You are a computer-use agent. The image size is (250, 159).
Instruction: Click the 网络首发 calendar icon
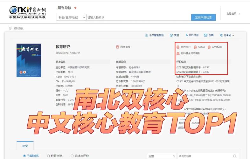(x=117, y=47)
